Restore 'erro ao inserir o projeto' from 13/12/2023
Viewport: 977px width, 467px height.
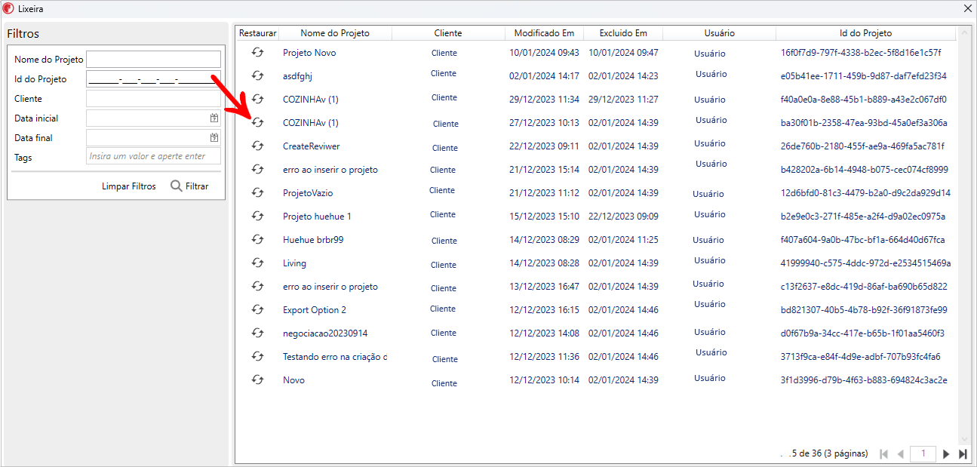pyautogui.click(x=257, y=286)
